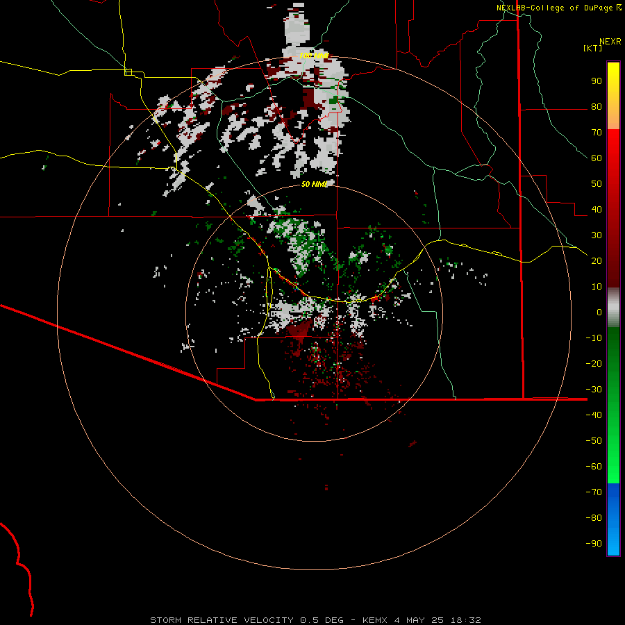This screenshot has height=625, width=625.
Task: Click the -50 value on velocity scale
Action: 594,441
